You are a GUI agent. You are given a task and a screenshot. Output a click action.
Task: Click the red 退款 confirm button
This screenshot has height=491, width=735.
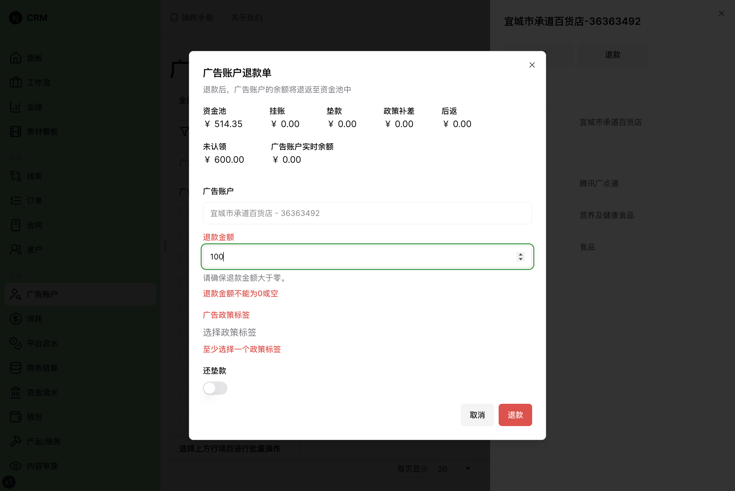coord(515,415)
